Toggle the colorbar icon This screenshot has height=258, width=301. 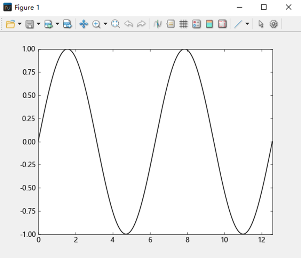pyautogui.click(x=209, y=24)
